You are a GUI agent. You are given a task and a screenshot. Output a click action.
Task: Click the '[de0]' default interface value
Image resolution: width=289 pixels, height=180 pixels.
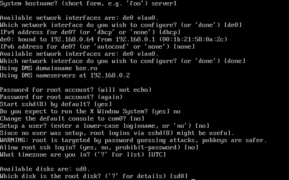(233, 25)
